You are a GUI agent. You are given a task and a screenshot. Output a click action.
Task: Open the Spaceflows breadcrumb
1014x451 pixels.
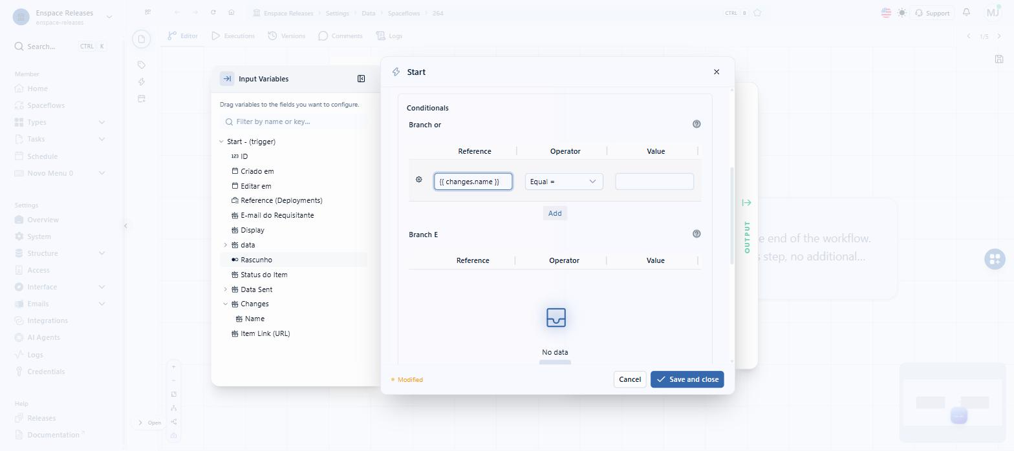coord(404,13)
